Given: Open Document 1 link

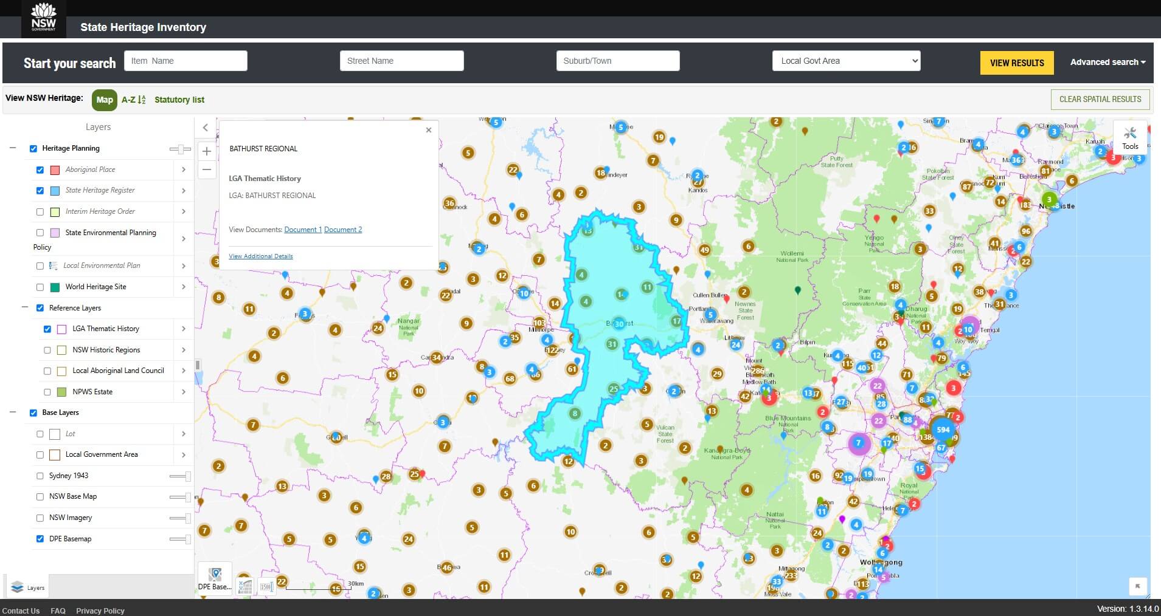Looking at the screenshot, I should 303,230.
